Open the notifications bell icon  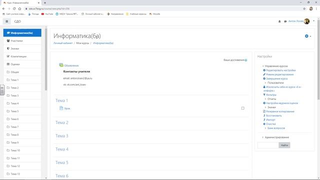(x=279, y=21)
